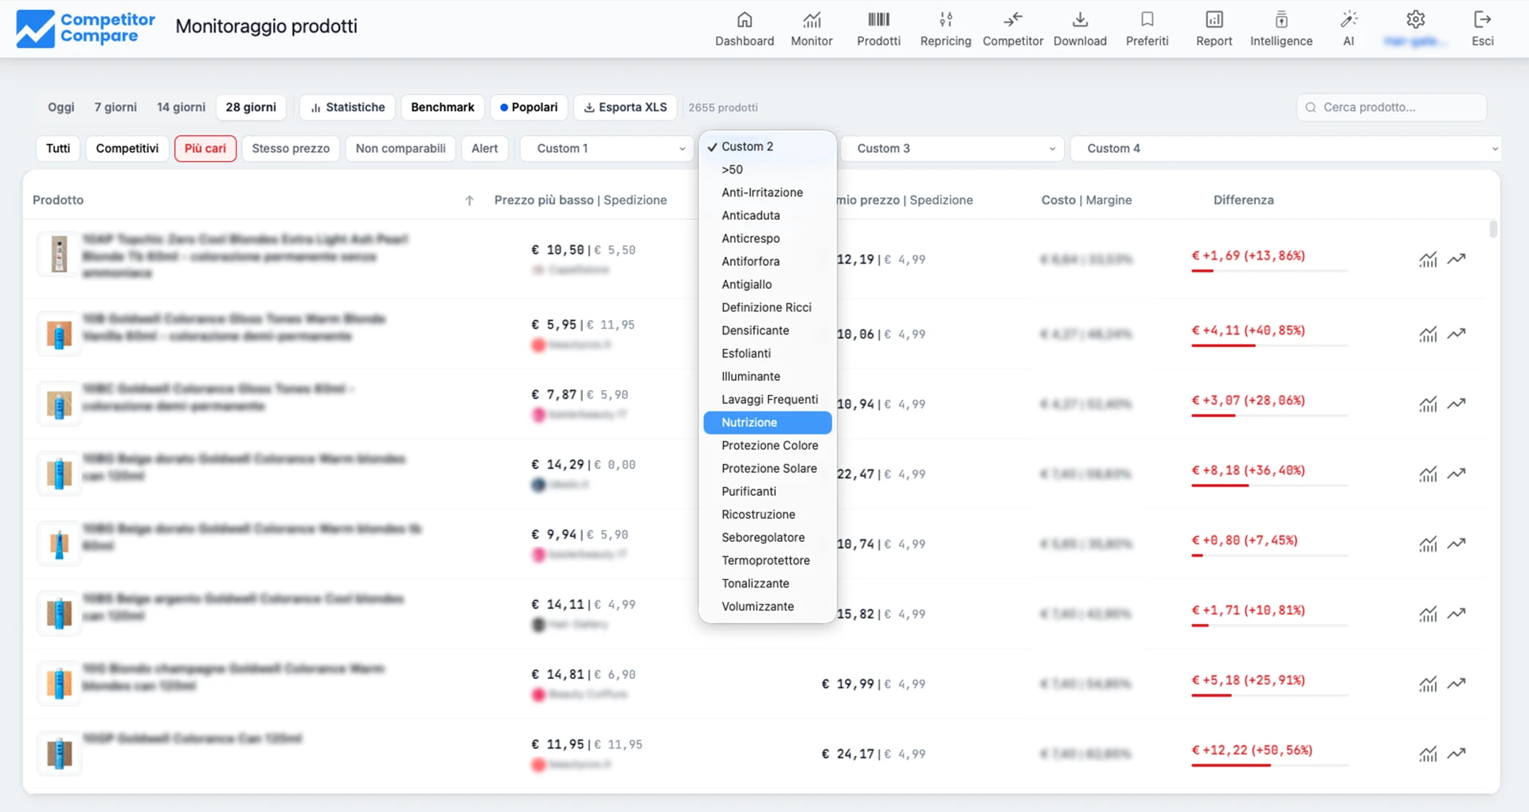The image size is (1529, 812).
Task: Open the Repricing sliders icon
Action: click(x=945, y=20)
